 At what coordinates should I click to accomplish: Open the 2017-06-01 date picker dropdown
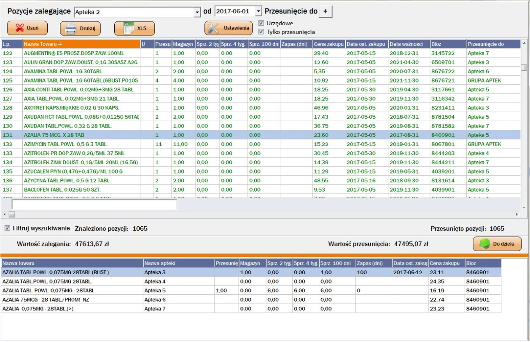point(259,12)
